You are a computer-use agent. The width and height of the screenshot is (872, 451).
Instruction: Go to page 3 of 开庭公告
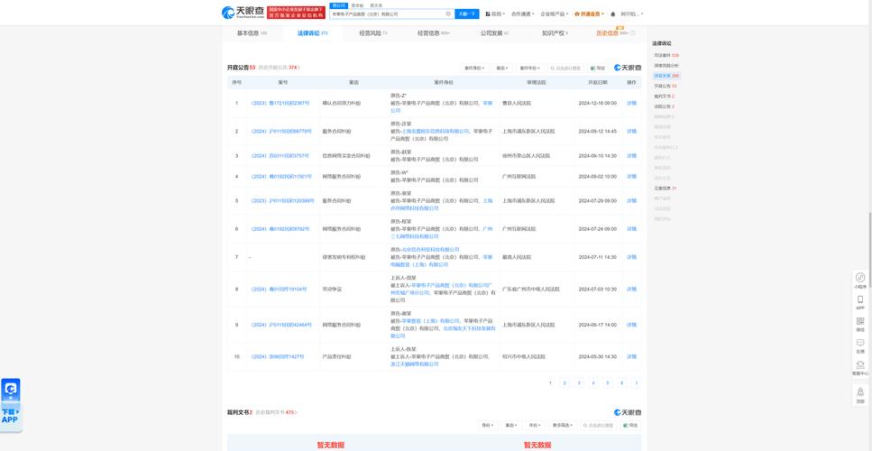tap(579, 383)
